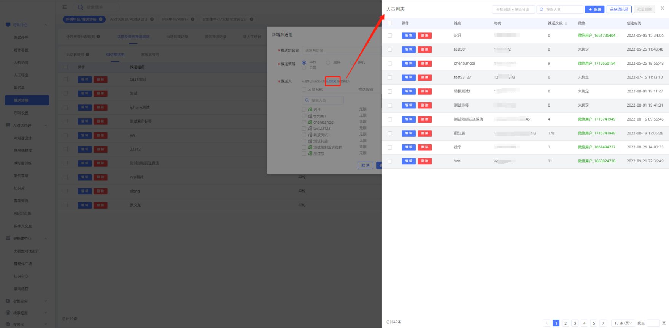Click the red 删除 button for test001
The width and height of the screenshot is (669, 328).
click(424, 49)
